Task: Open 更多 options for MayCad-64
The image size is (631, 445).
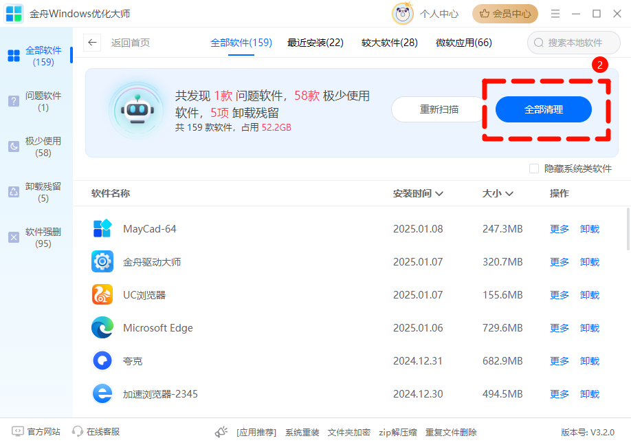Action: click(x=560, y=229)
